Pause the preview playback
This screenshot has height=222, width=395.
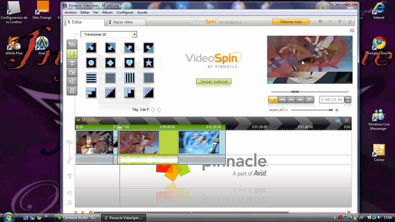pyautogui.click(x=273, y=100)
